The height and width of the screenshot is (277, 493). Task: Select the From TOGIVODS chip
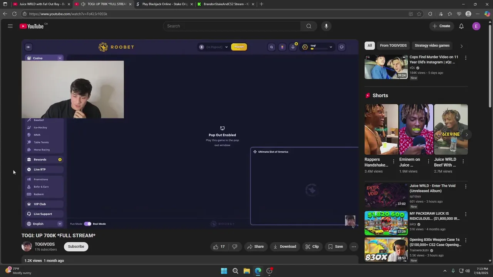point(393,45)
